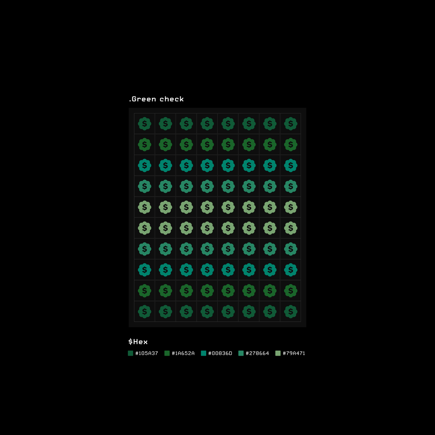
Task: Click the first dollar badge in top row
Action: tap(145, 124)
